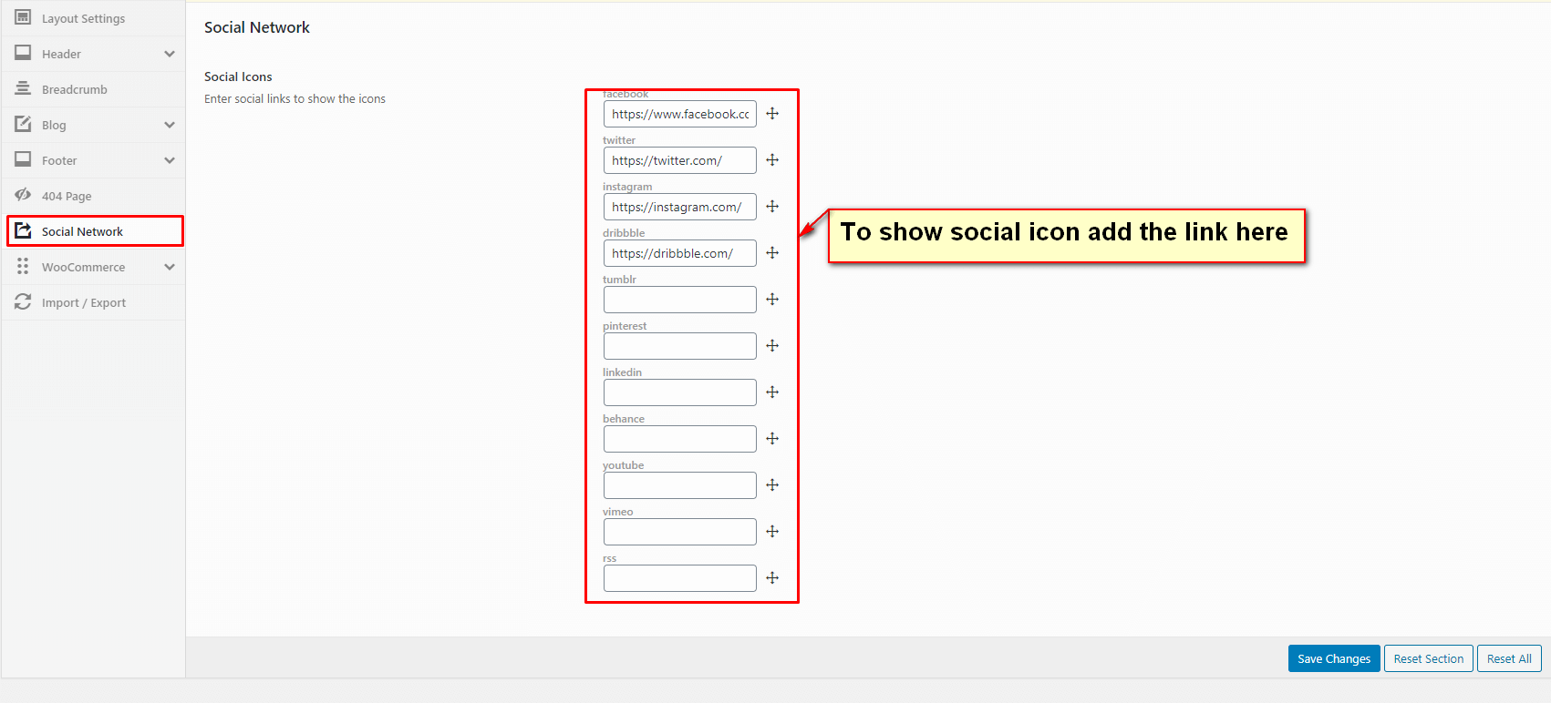The image size is (1551, 703).
Task: Click the move handle beside dribbble field
Action: click(772, 253)
